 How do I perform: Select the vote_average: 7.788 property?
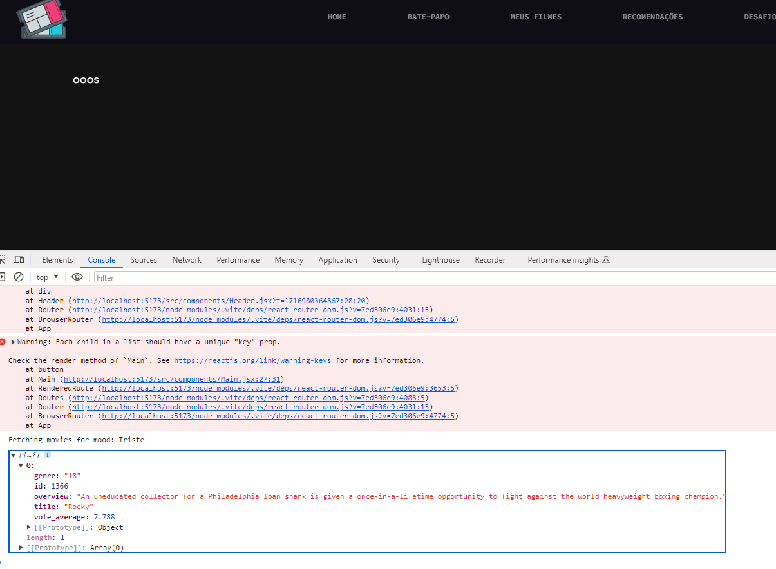coord(75,517)
